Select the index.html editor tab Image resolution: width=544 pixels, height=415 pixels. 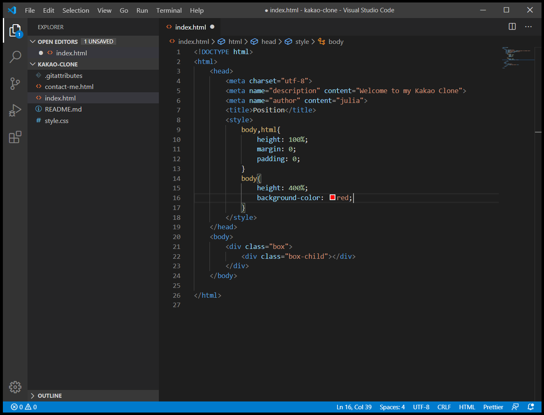pos(190,27)
